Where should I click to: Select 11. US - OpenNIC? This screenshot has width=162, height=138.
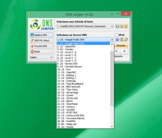tap(83, 72)
